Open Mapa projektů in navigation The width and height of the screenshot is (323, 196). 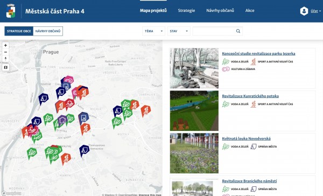coord(153,11)
